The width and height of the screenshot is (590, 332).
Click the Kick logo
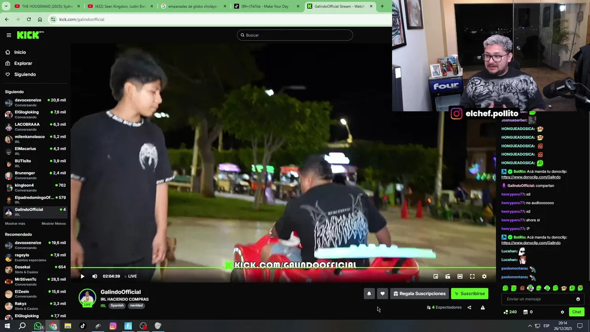tap(30, 35)
